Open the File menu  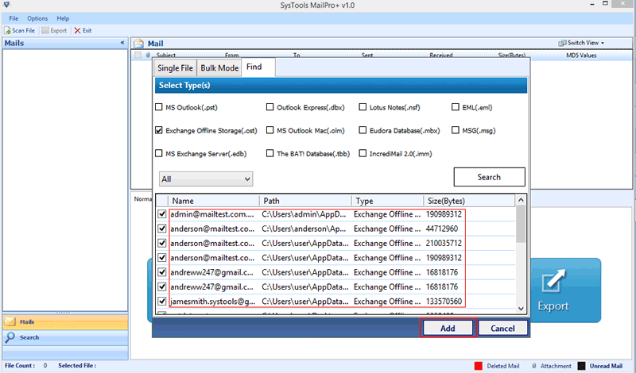tap(14, 18)
